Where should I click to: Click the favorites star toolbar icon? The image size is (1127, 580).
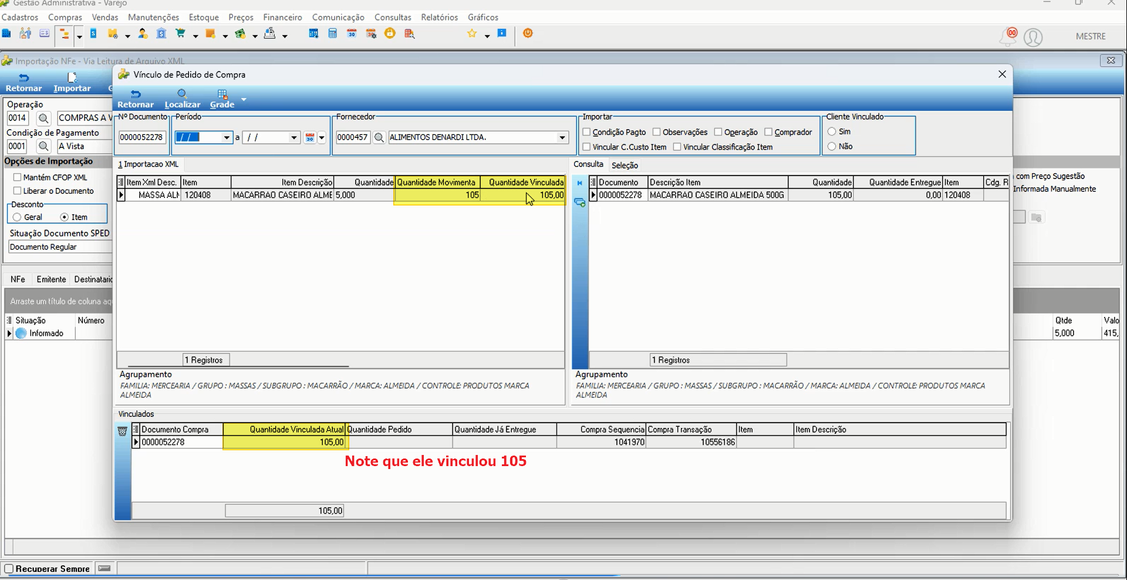472,33
